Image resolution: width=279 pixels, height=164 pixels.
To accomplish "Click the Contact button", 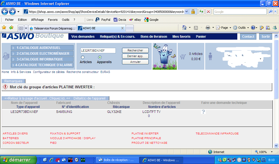I will 248,37.
